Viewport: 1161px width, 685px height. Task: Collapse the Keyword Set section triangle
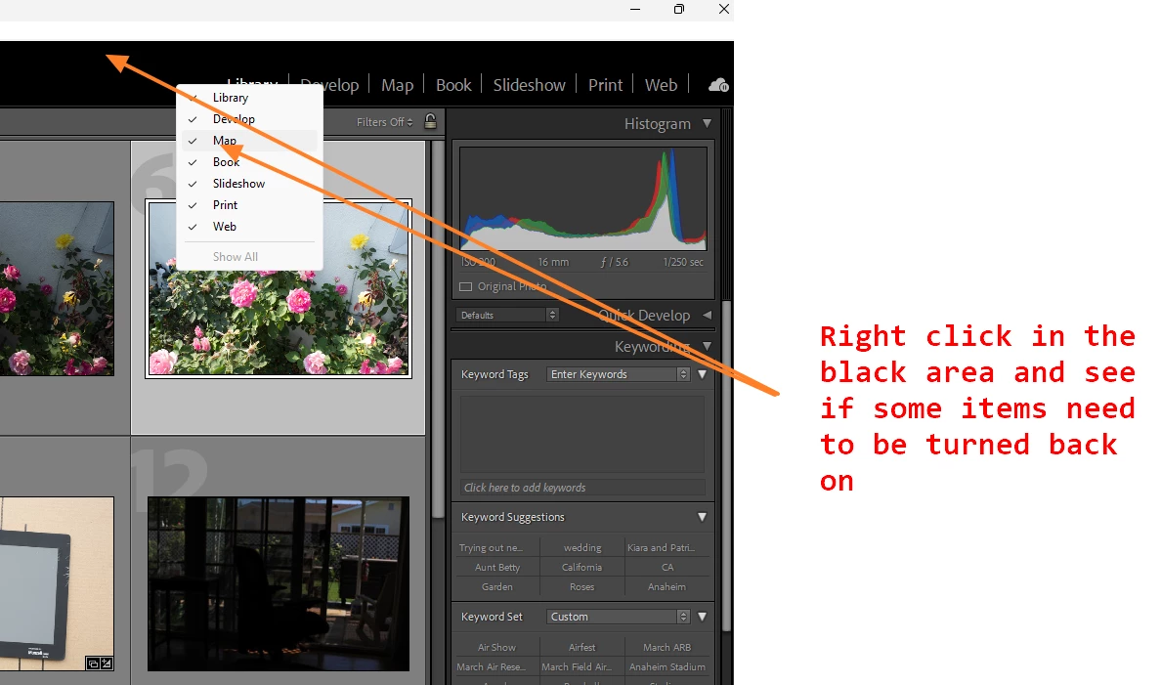[x=702, y=617]
